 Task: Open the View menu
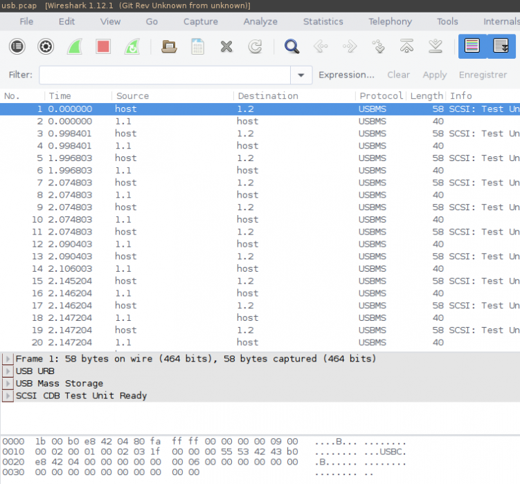pyautogui.click(x=110, y=21)
